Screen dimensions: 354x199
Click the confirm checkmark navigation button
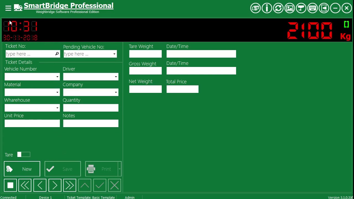(100, 185)
